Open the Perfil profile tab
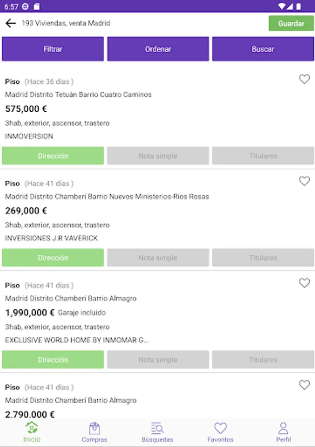The width and height of the screenshot is (315, 447). click(x=283, y=432)
